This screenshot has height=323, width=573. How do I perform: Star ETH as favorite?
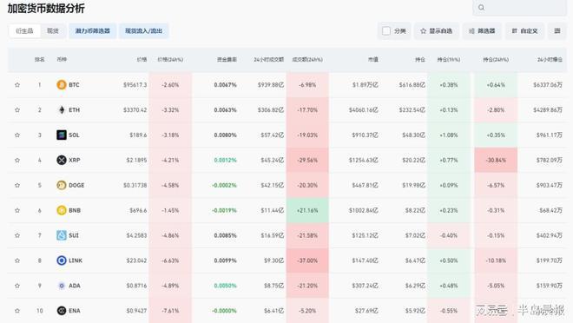(17, 110)
